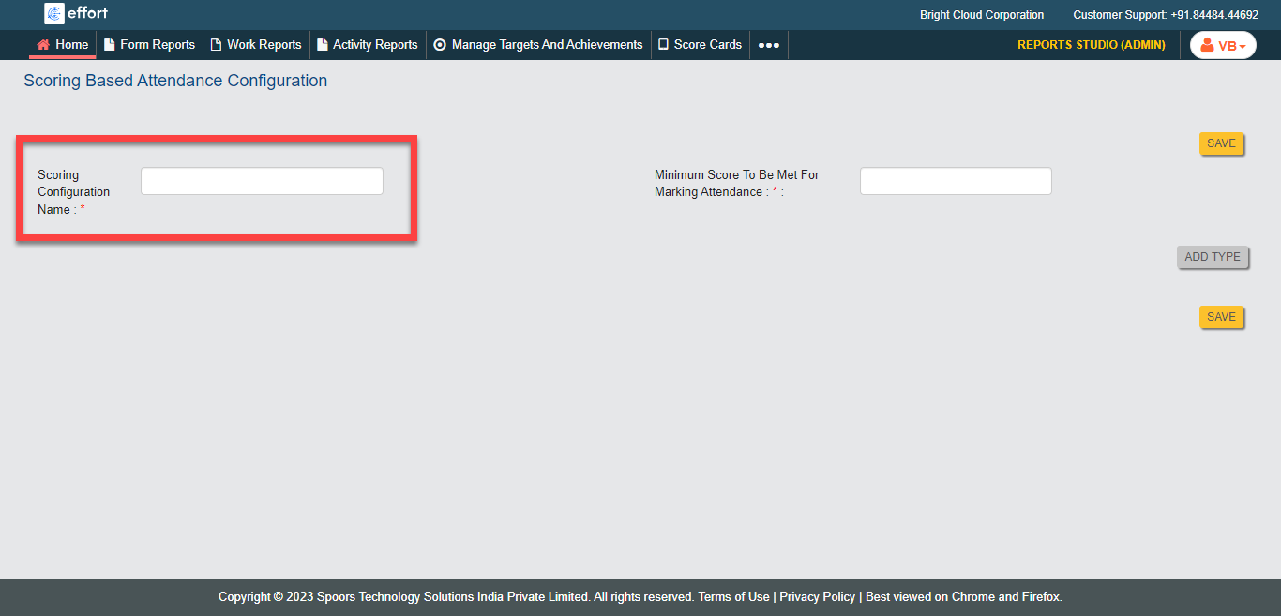Expand the three-dots more menu

[x=768, y=45]
